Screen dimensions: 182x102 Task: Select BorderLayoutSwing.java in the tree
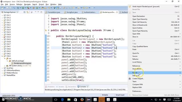tap(22, 63)
